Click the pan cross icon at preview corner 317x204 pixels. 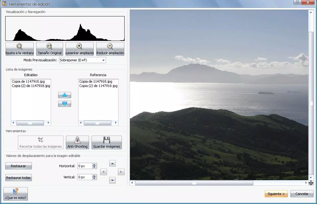[x=311, y=183]
